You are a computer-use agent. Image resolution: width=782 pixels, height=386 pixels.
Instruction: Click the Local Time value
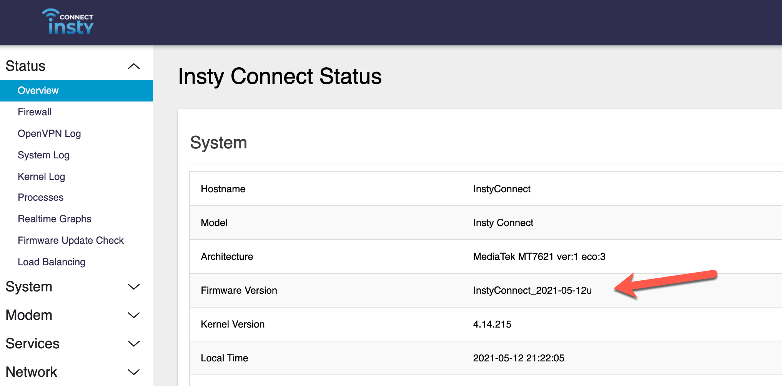[x=518, y=358]
